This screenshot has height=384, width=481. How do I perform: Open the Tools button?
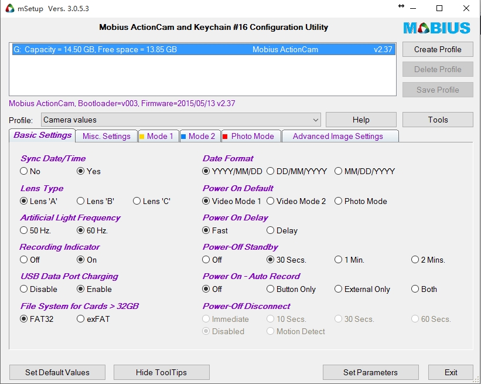pos(438,120)
